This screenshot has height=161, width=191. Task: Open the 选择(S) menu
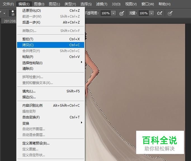coord(86,4)
